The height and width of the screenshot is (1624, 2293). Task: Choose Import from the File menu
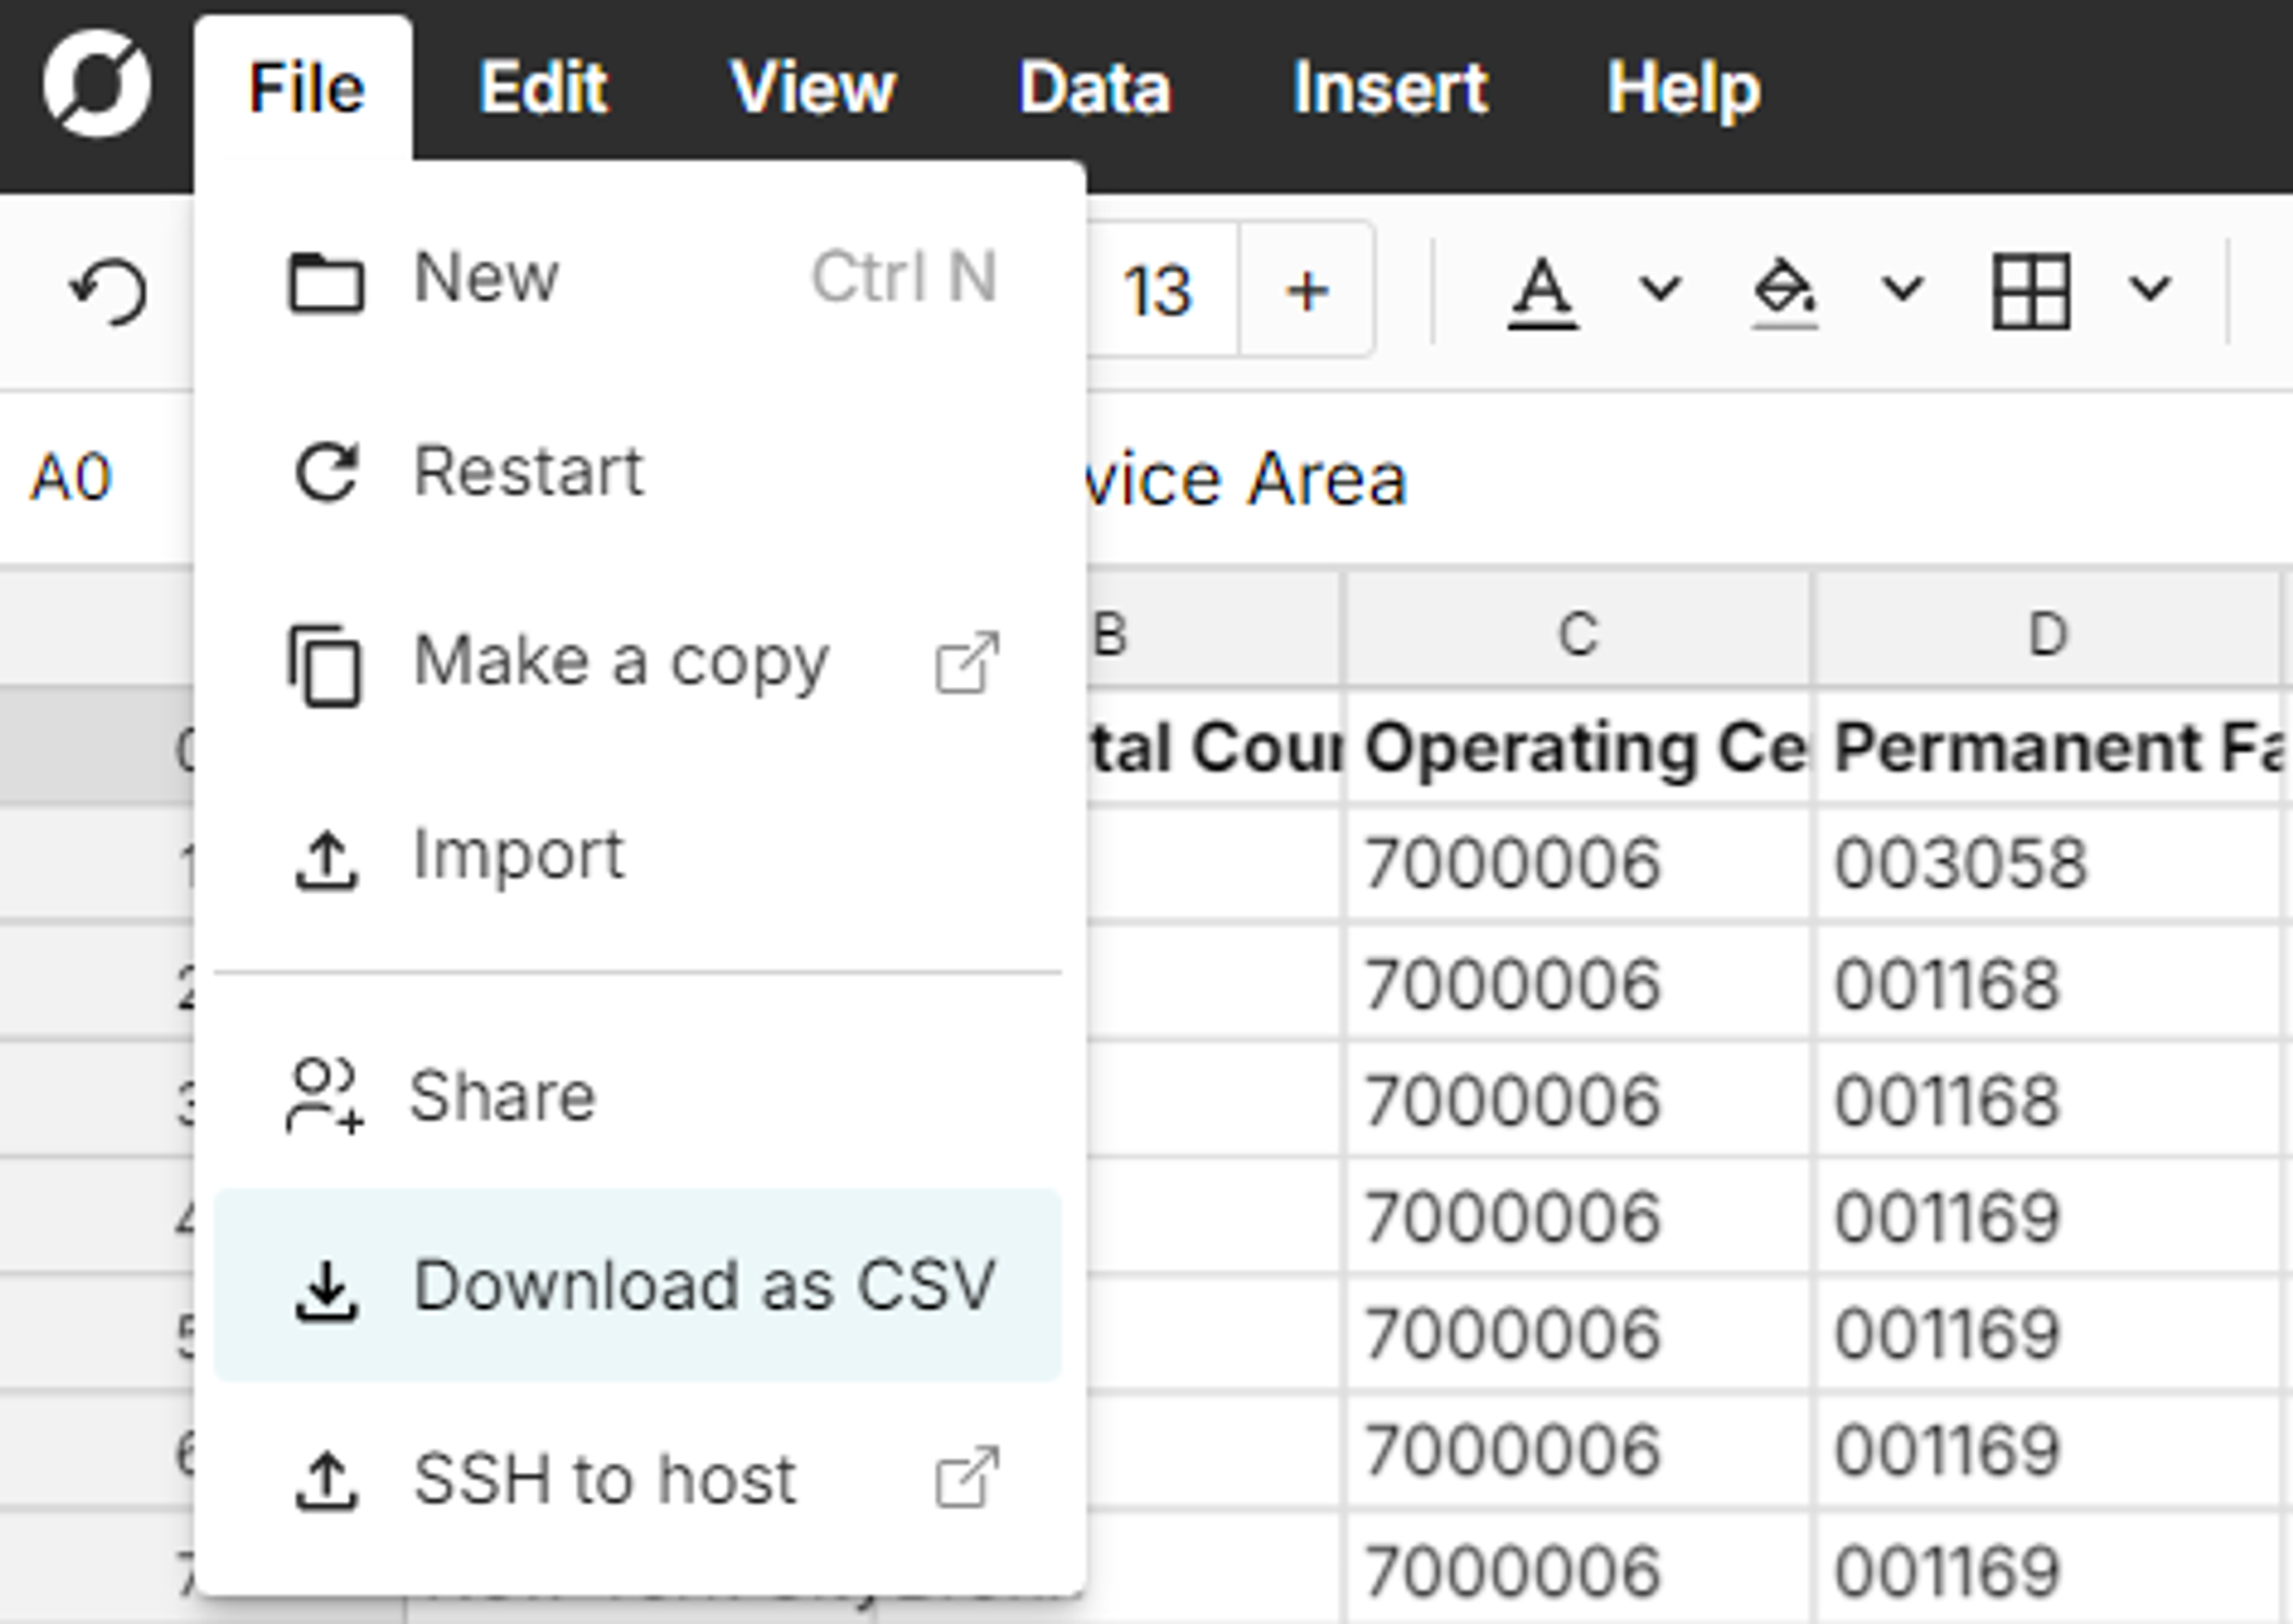[x=638, y=856]
